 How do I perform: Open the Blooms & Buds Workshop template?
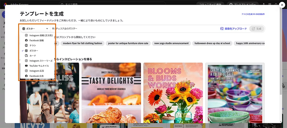pos(173,93)
